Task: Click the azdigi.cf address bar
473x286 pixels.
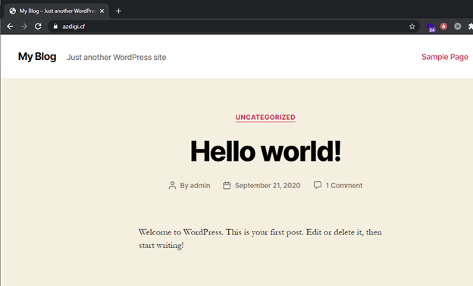Action: pos(233,27)
